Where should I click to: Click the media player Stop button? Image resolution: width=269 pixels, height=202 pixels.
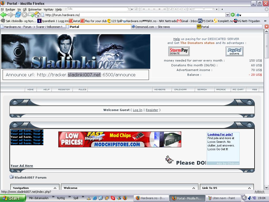pyautogui.click(x=159, y=9)
